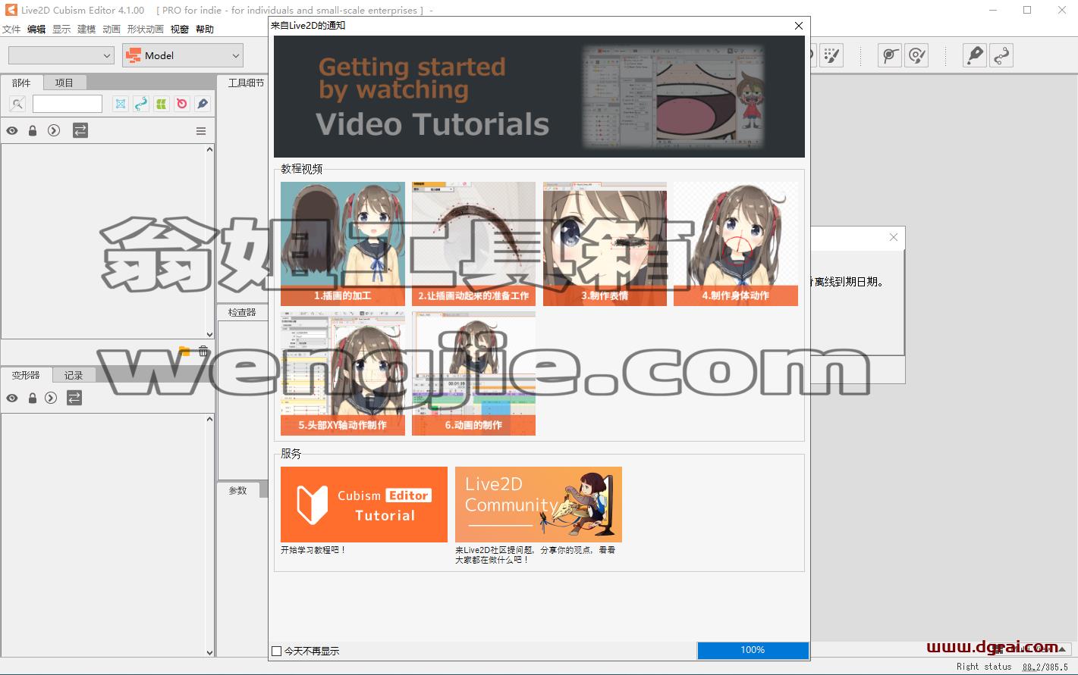This screenshot has height=675, width=1078.
Task: Open tutorial video 3.制作表情
Action: (605, 244)
